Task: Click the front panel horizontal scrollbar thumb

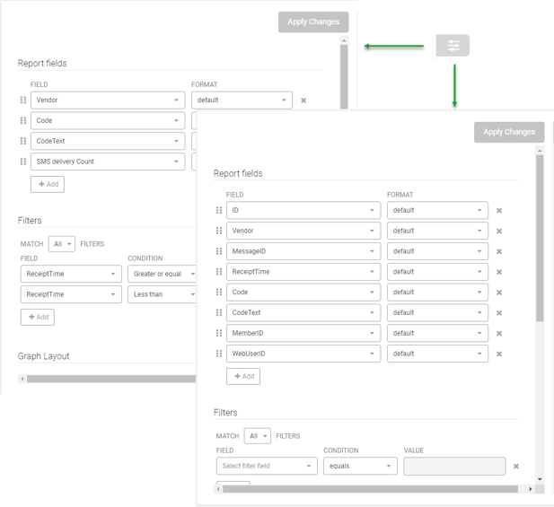Action: [x=370, y=489]
